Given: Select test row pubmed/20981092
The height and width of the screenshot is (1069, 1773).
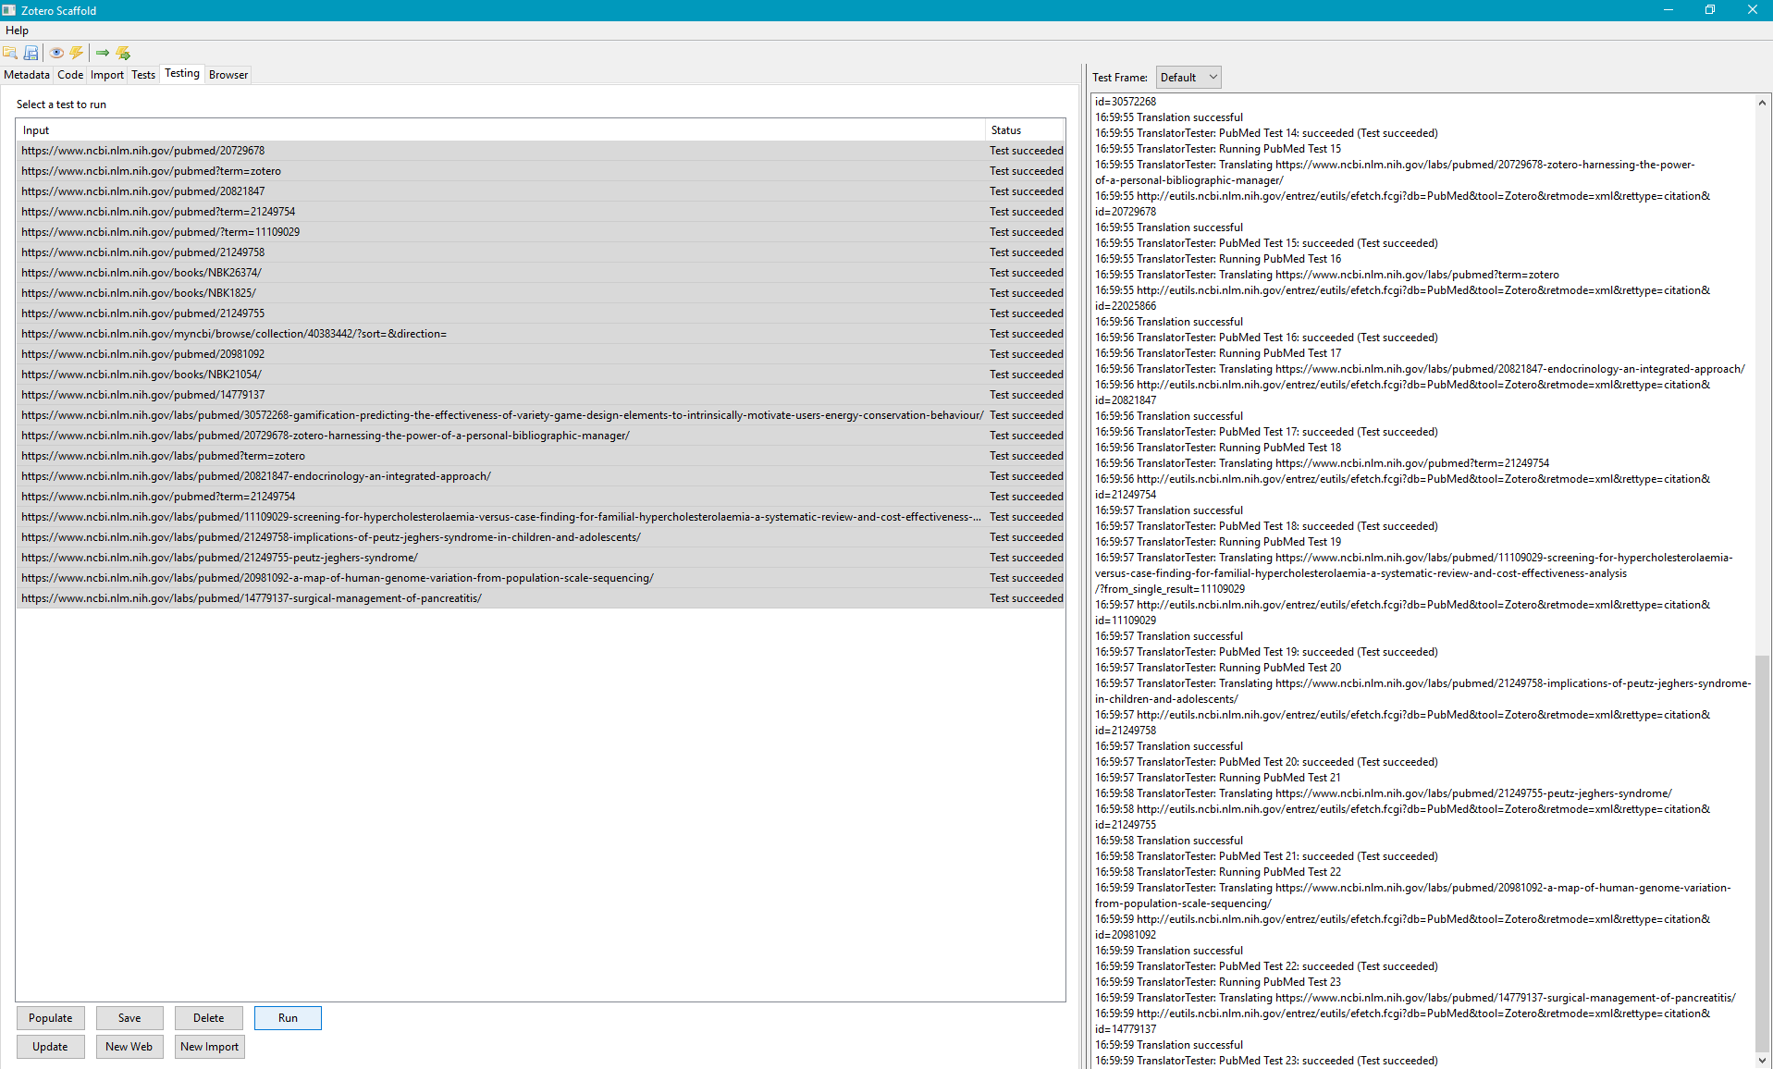Looking at the screenshot, I should tap(541, 354).
